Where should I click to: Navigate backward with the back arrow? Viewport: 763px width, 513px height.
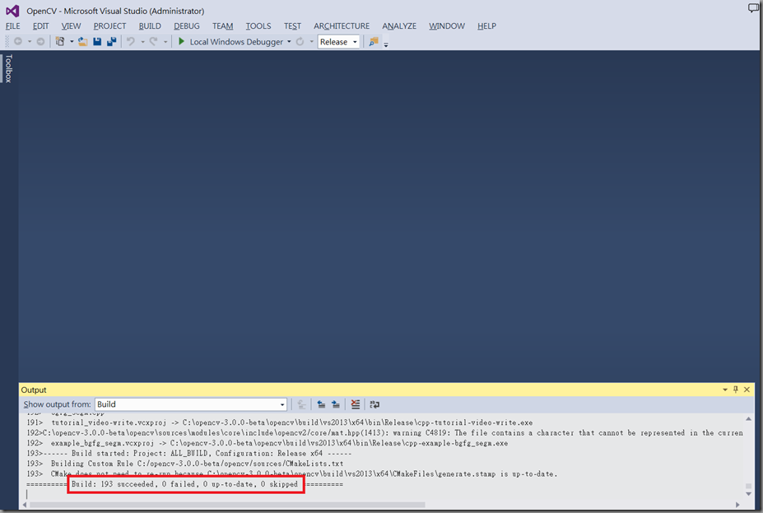point(18,41)
